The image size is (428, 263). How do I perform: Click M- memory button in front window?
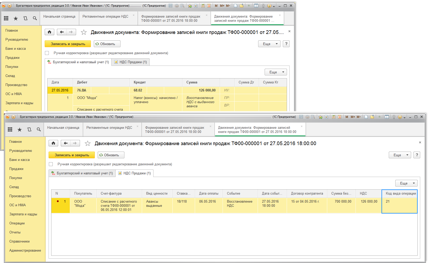[x=359, y=117]
